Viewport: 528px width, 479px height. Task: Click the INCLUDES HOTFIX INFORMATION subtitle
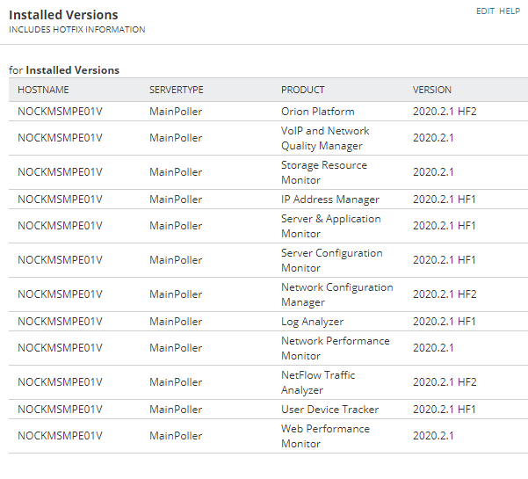(x=77, y=30)
